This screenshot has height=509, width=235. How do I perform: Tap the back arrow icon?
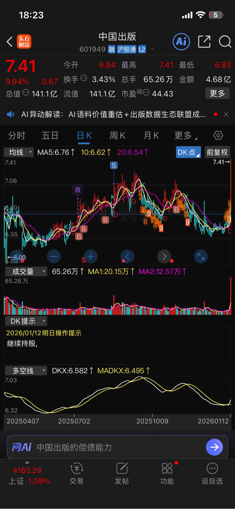tap(9, 42)
